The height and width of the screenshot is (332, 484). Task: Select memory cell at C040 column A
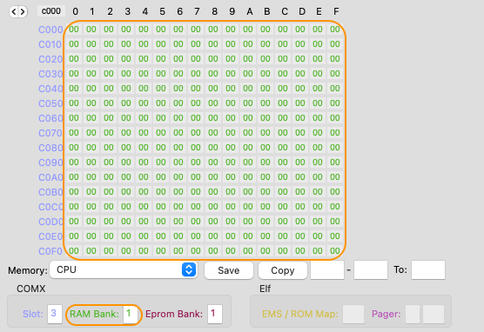[x=248, y=89]
